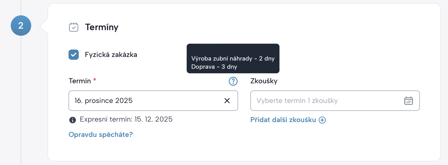
Task: Open the help question mark next to Termín
Action: pos(233,81)
